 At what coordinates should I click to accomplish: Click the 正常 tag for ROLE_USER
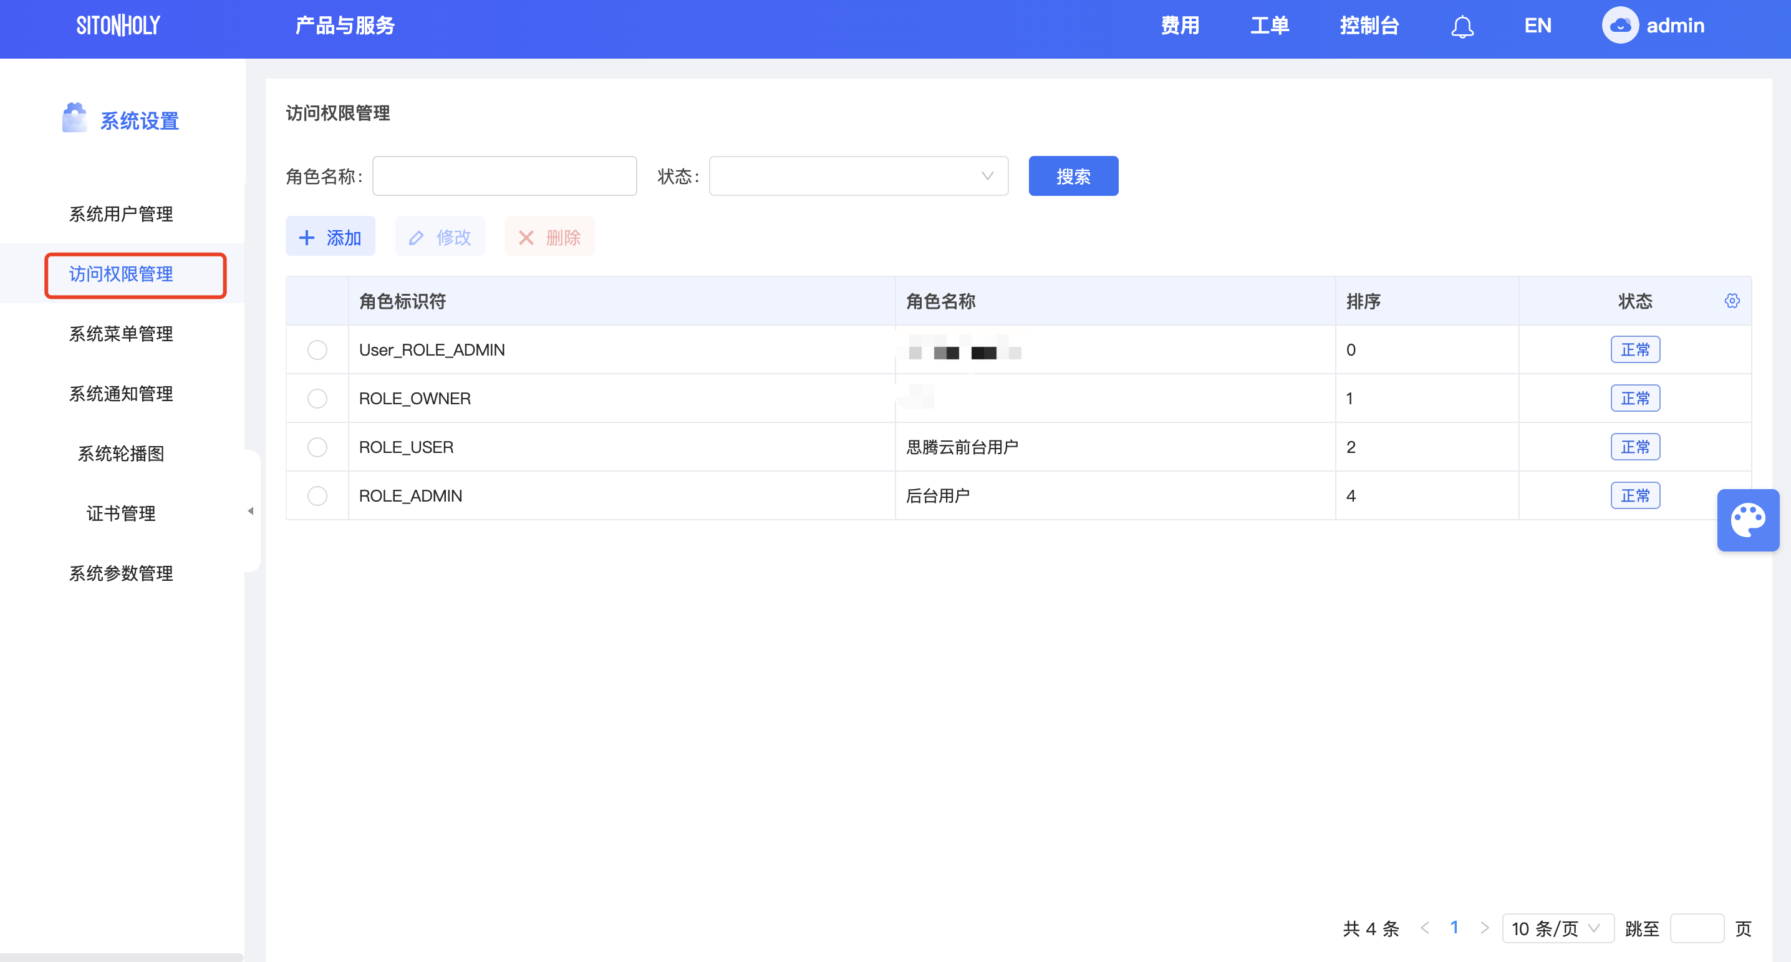(1635, 447)
